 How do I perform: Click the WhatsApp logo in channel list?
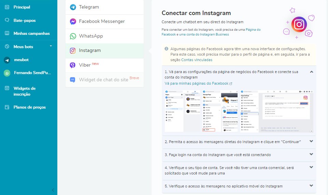[73, 36]
